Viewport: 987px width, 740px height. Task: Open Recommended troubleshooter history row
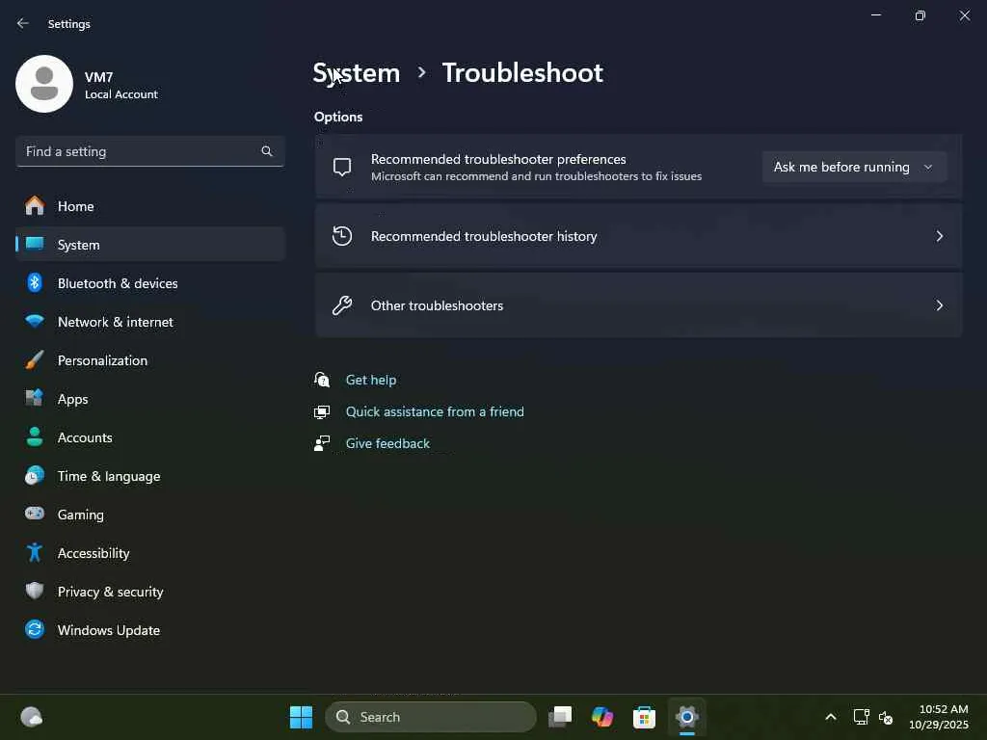638,236
